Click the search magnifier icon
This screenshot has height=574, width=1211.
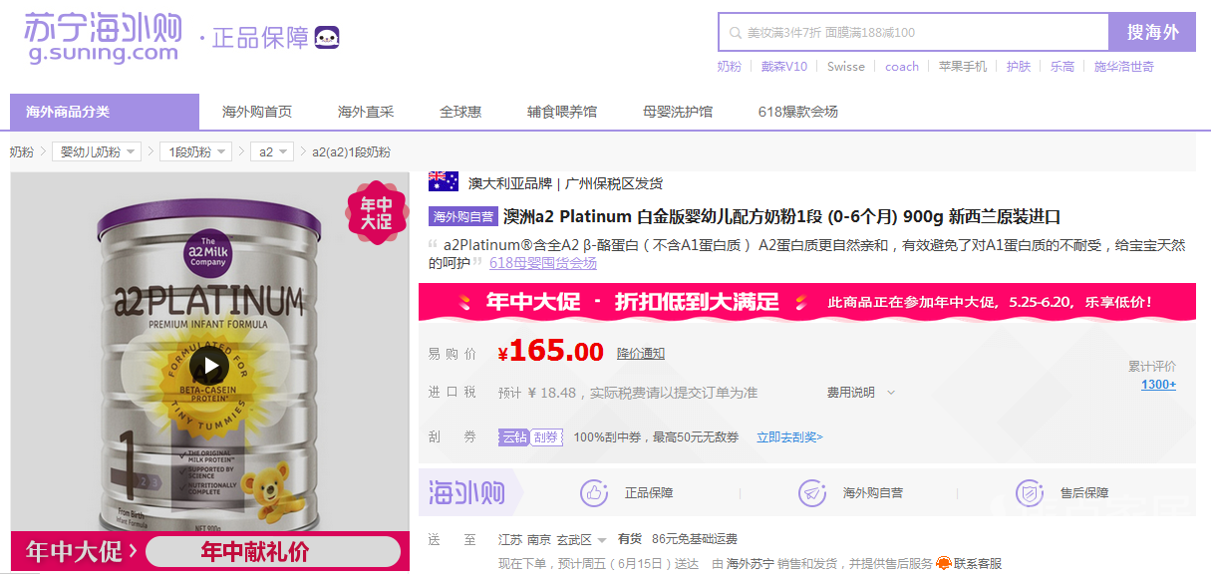click(735, 33)
